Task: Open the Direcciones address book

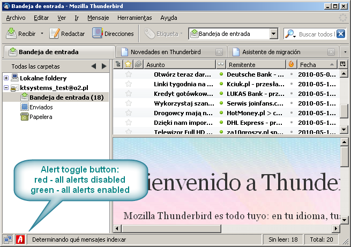Action: pos(113,34)
